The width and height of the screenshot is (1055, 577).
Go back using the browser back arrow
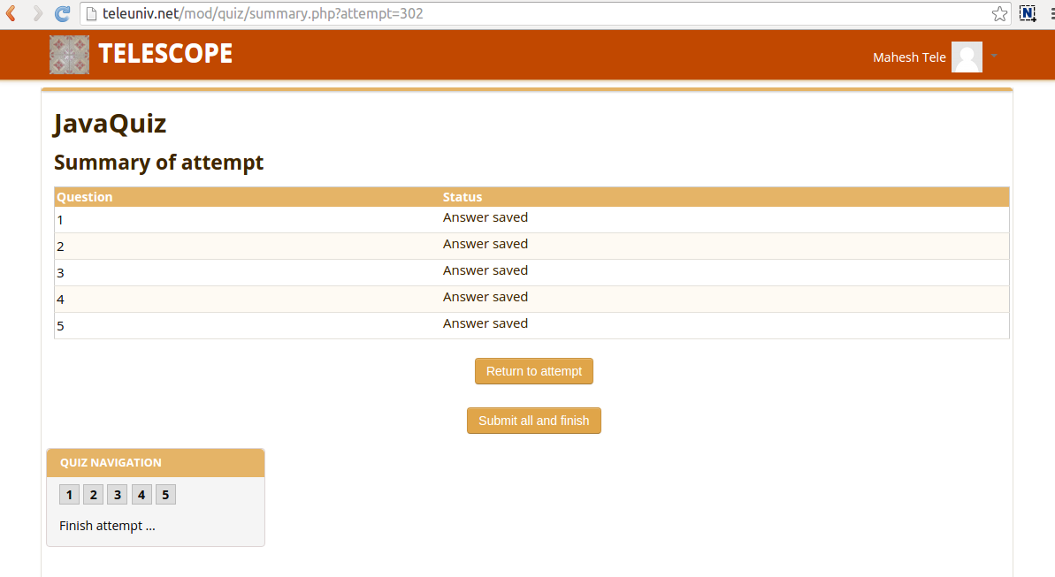click(x=11, y=13)
